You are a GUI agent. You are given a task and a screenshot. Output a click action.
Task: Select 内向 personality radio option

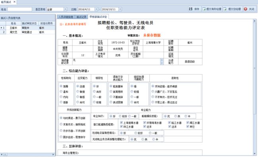click(x=61, y=97)
